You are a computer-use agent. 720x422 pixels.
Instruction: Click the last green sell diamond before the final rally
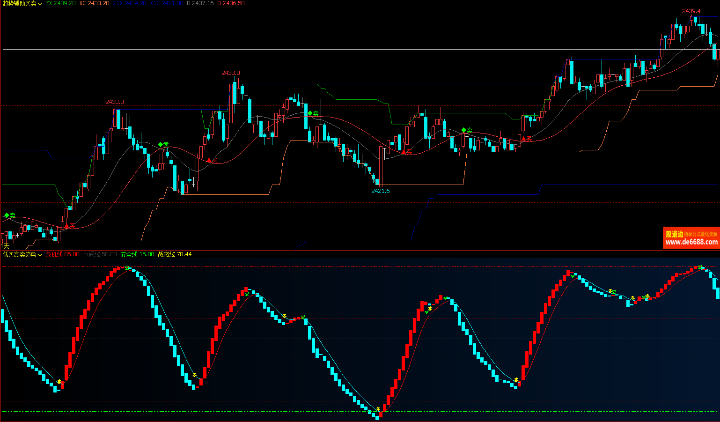(463, 130)
